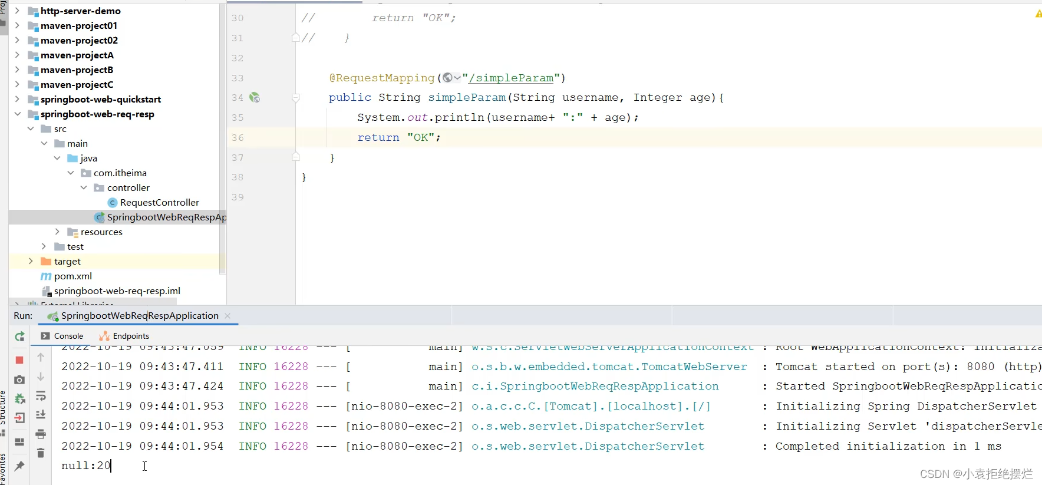1042x485 pixels.
Task: Click the return "OK"; statement on line 36
Action: [399, 137]
